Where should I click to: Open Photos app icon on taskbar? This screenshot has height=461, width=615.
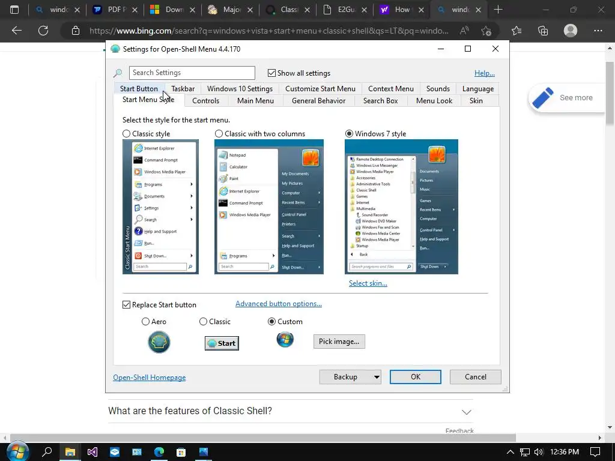[x=203, y=452]
